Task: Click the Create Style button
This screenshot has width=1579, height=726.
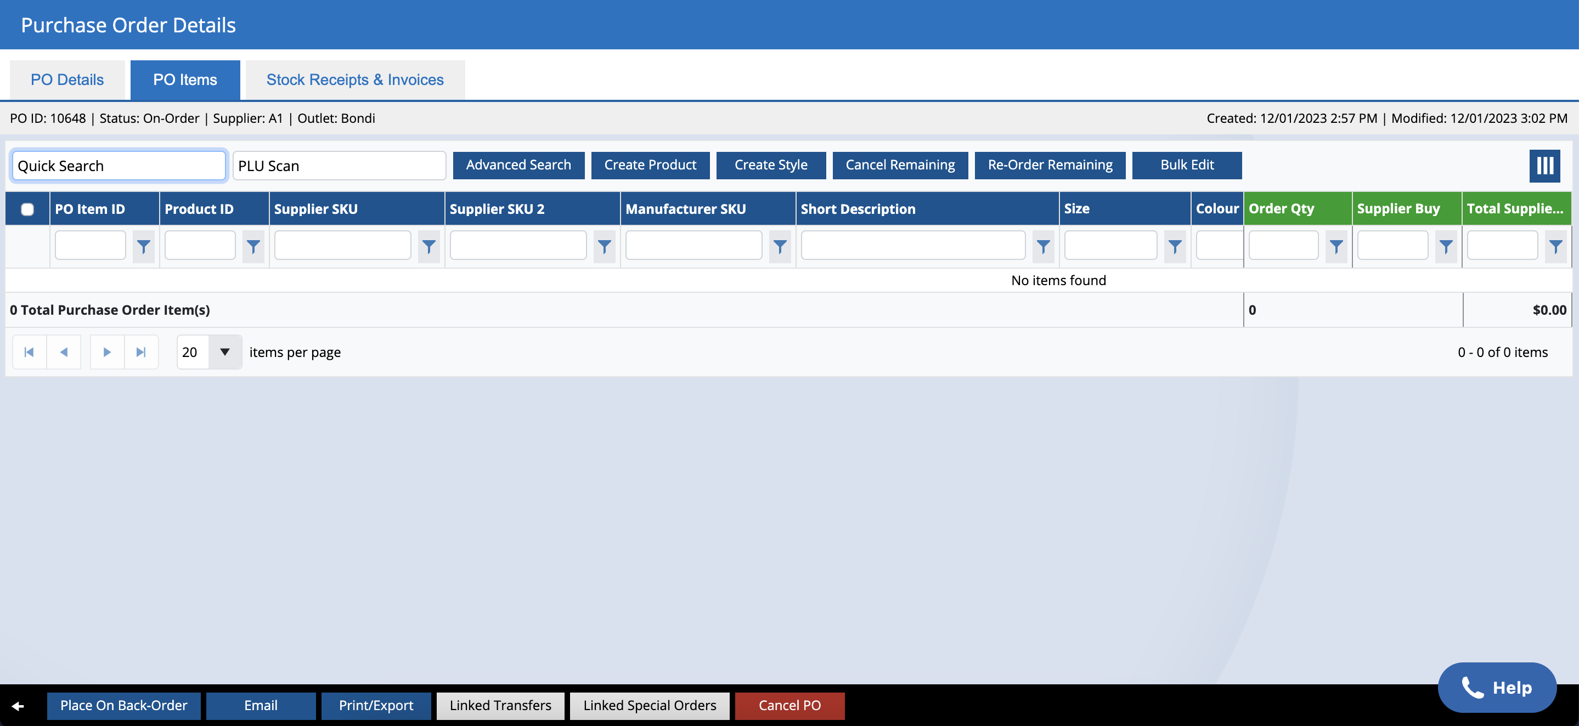Action: pos(771,165)
